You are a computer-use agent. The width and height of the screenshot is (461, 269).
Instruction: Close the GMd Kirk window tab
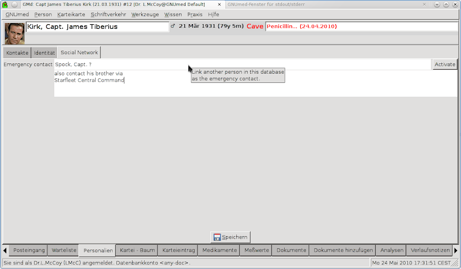(220, 5)
